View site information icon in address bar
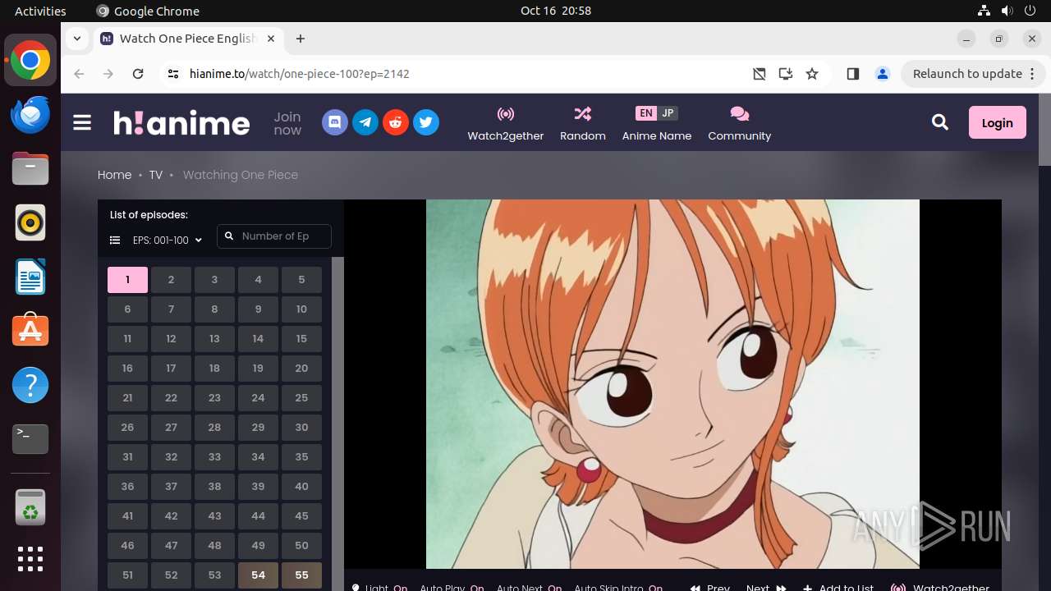This screenshot has height=591, width=1051. point(172,74)
